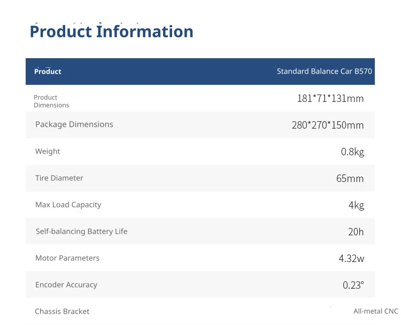The height and width of the screenshot is (325, 401).
Task: Click the 'Product Information' heading
Action: point(111,31)
